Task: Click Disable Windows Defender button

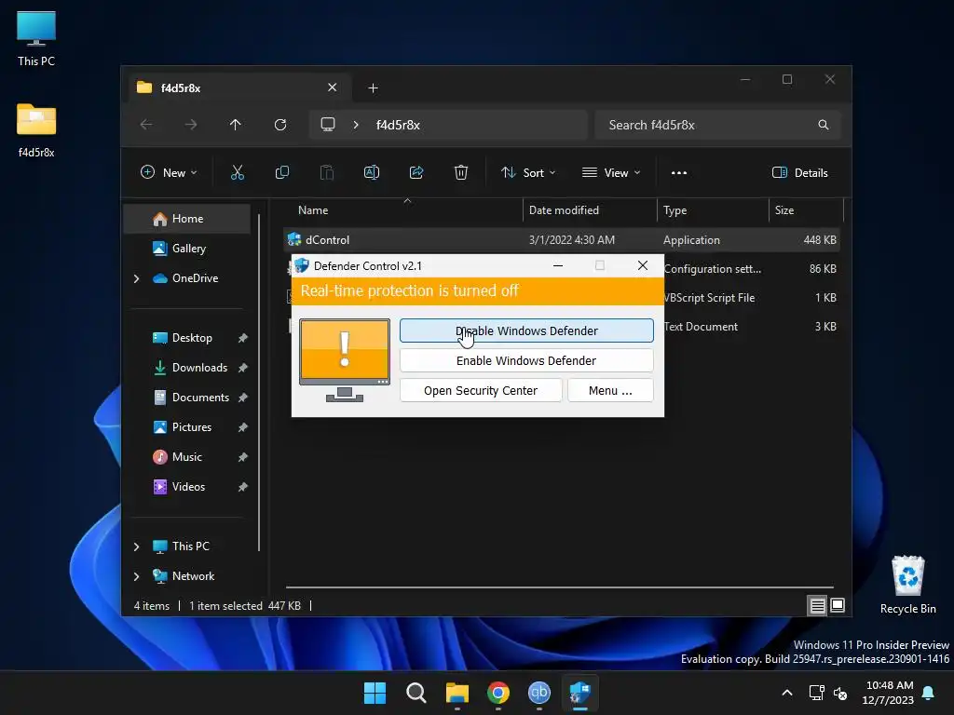Action: point(526,331)
